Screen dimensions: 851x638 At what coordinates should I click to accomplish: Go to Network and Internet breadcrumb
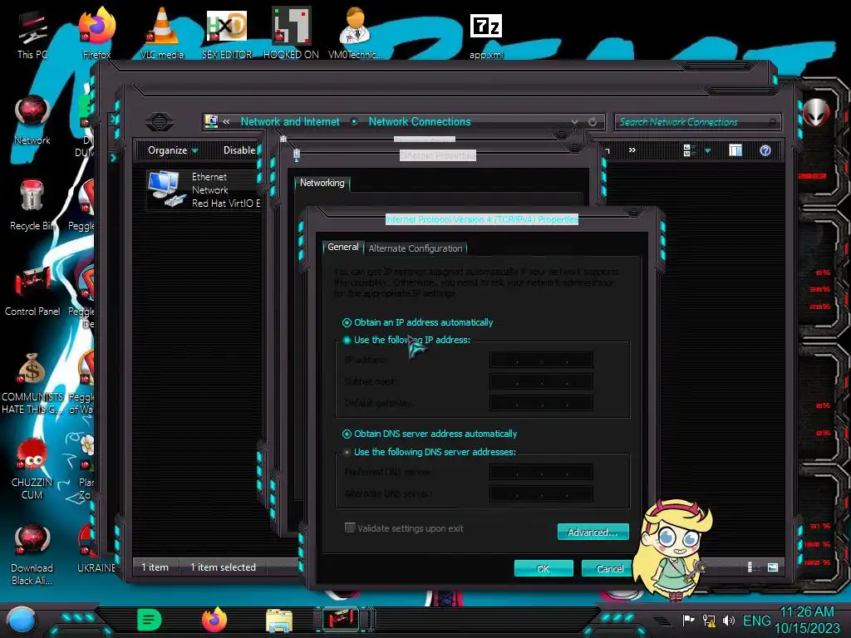[x=290, y=121]
